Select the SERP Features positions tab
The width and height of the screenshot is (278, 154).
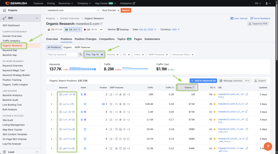[82, 47]
